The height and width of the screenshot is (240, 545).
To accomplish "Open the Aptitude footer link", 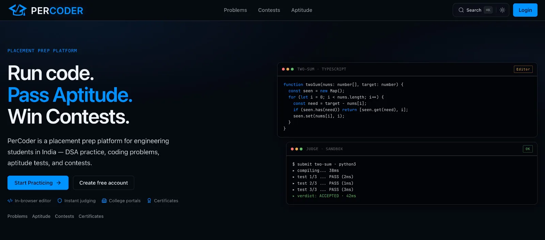I will pos(41,217).
